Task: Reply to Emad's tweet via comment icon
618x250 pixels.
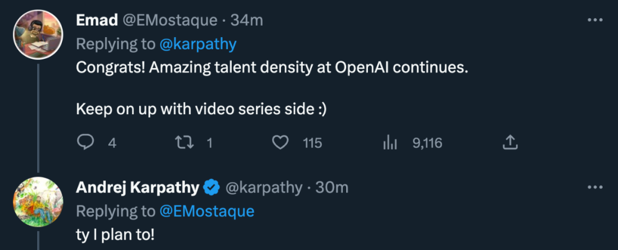Action: tap(85, 143)
